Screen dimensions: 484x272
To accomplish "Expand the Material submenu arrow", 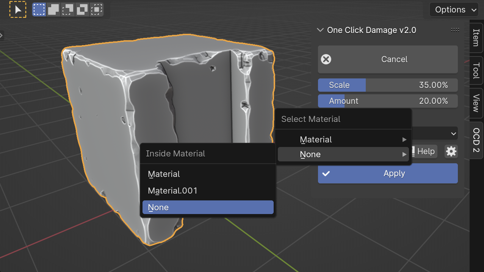I will tap(404, 140).
